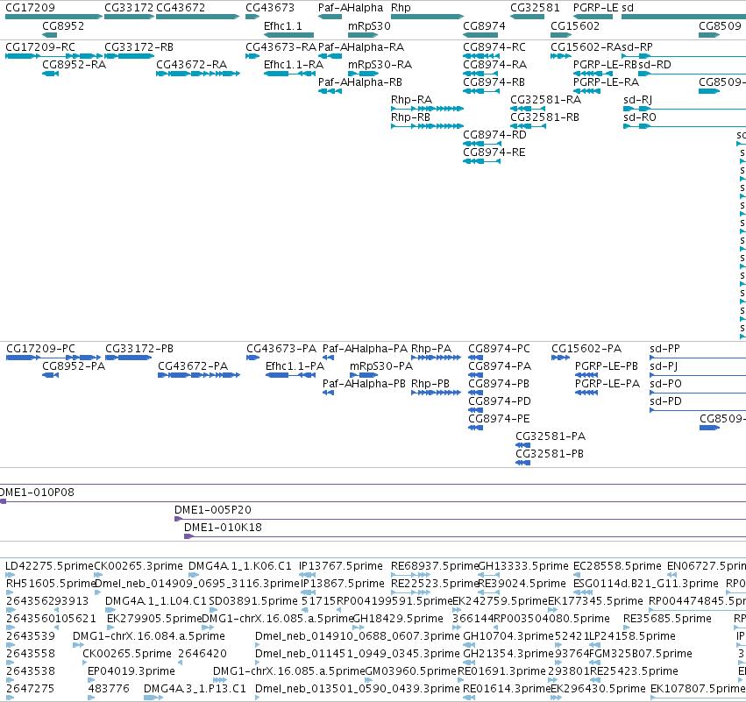This screenshot has height=702, width=746.
Task: Click the CG32581 gene label
Action: point(535,8)
